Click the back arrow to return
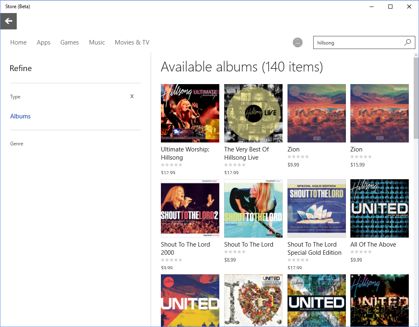Viewport: 419px width, 327px height. click(x=9, y=21)
